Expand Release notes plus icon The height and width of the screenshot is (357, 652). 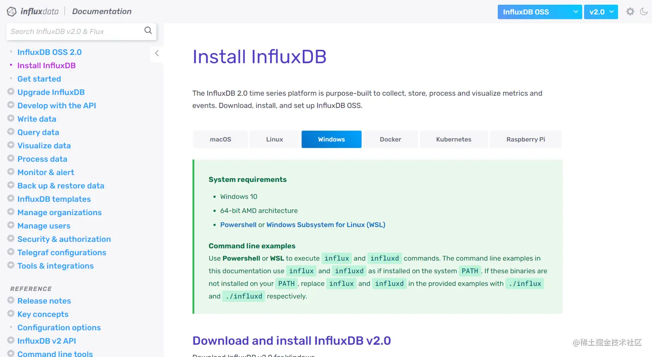(11, 300)
